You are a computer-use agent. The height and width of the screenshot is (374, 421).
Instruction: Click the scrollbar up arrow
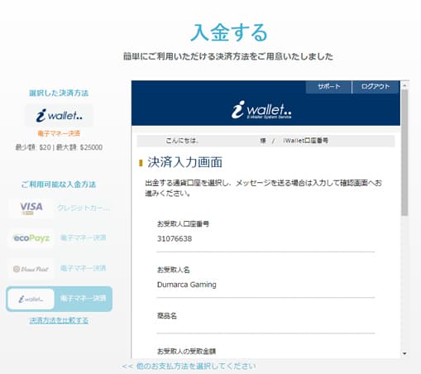tap(404, 85)
